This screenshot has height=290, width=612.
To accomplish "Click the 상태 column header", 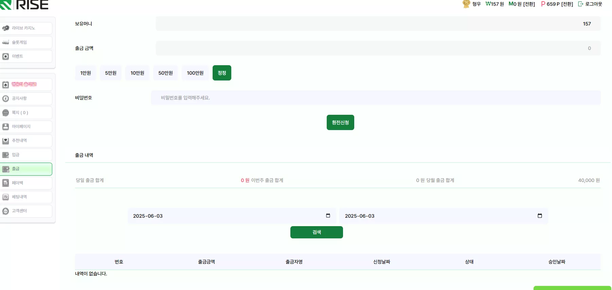I will pos(469,262).
